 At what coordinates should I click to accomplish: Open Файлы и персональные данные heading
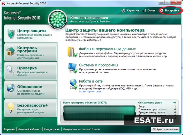(x=107, y=49)
